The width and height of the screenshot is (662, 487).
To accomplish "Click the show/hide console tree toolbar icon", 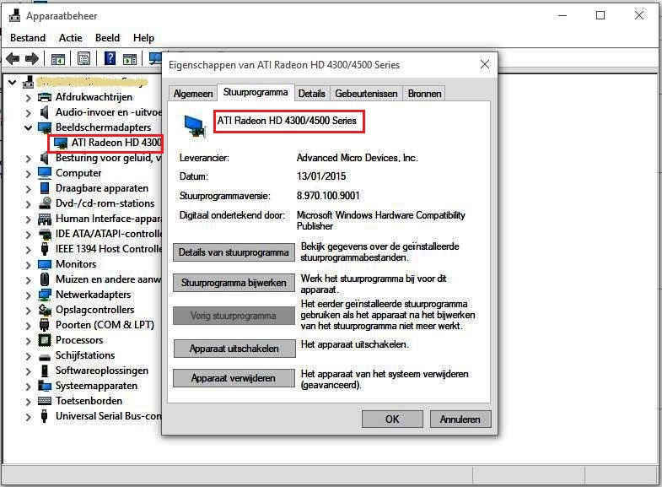I will (58, 59).
